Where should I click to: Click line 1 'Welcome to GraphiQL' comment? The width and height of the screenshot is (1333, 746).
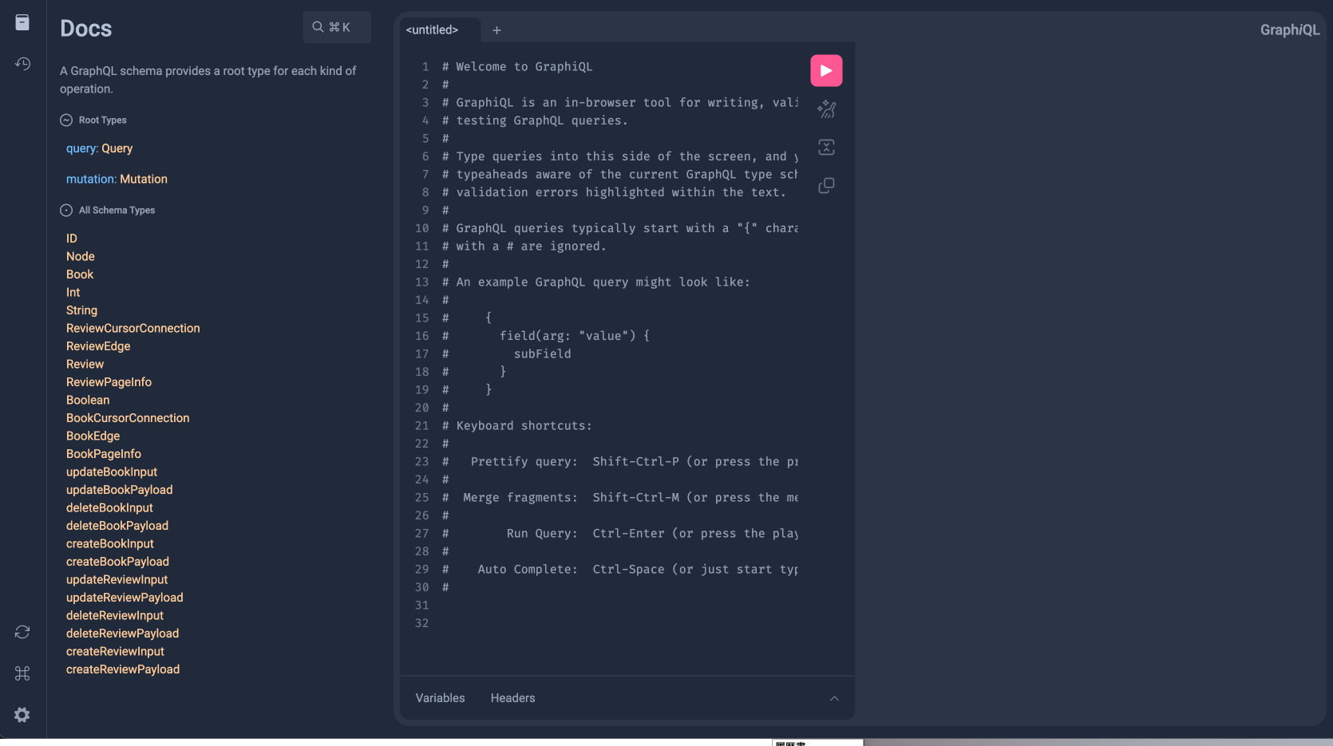(x=517, y=67)
